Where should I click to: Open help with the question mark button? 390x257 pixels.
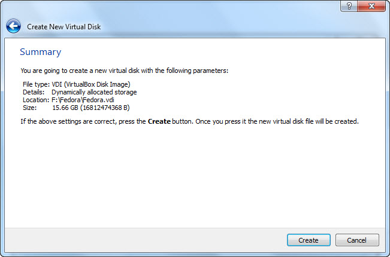349,6
